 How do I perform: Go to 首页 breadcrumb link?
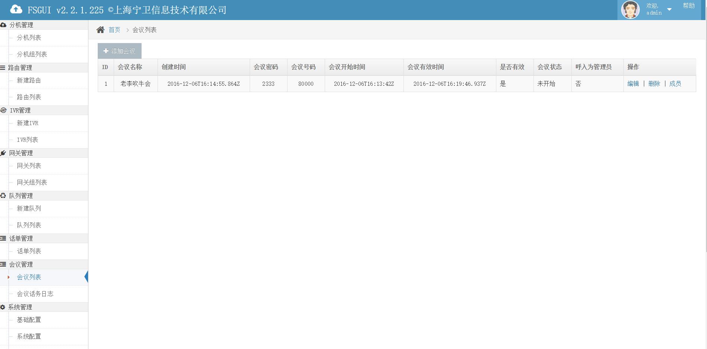(114, 30)
